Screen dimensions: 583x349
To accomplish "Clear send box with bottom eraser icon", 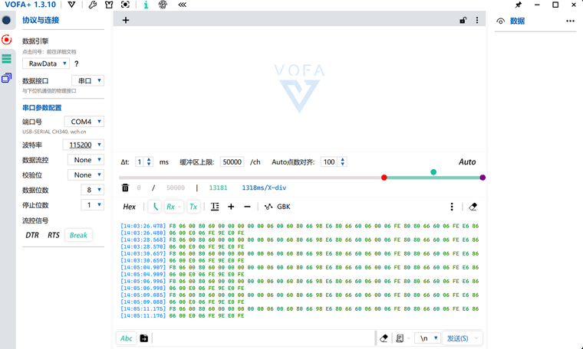I will [384, 338].
